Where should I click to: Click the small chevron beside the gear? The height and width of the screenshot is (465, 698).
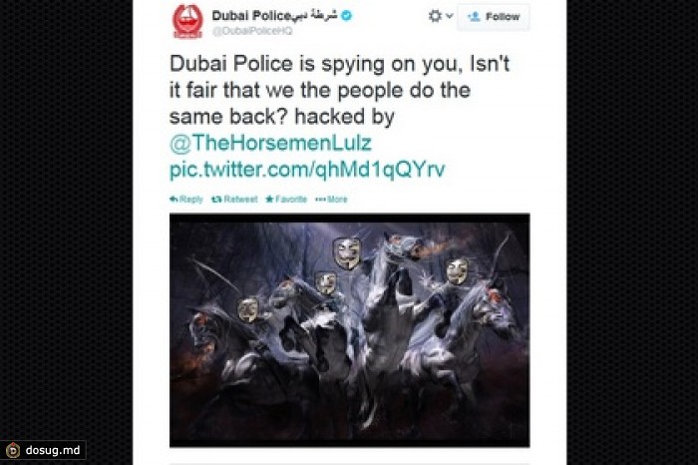449,16
